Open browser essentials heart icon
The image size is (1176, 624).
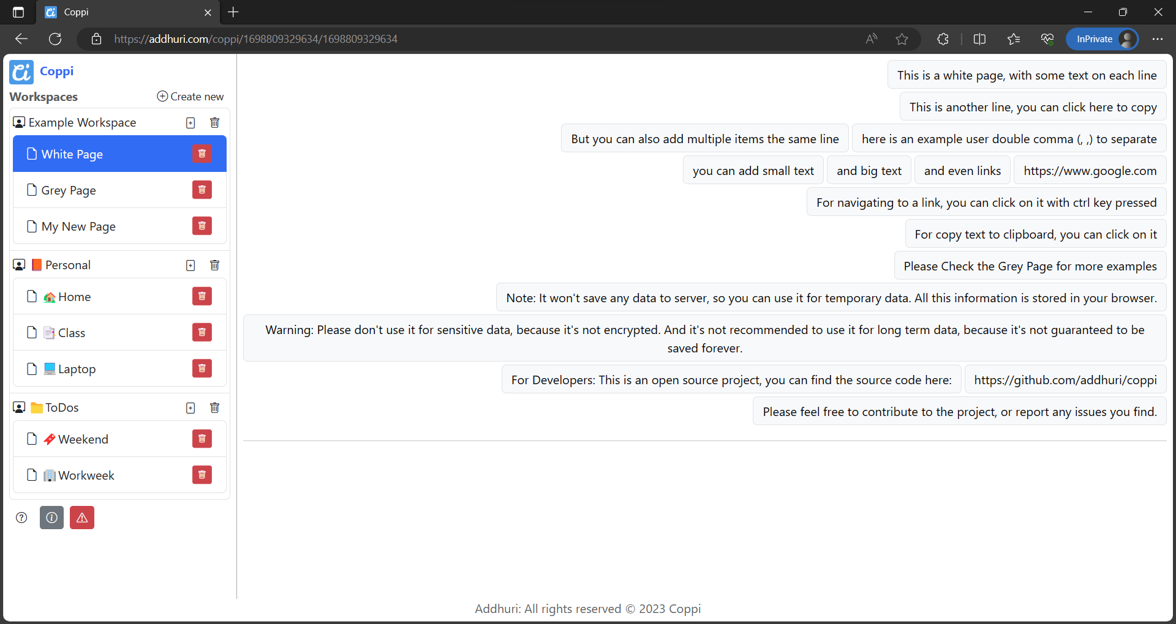[1047, 39]
